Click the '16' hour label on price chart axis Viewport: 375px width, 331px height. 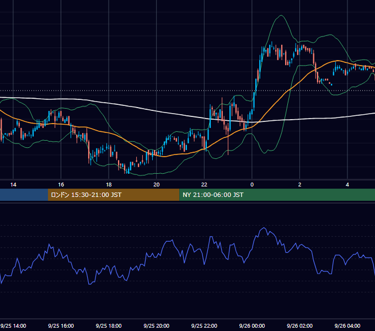point(61,185)
